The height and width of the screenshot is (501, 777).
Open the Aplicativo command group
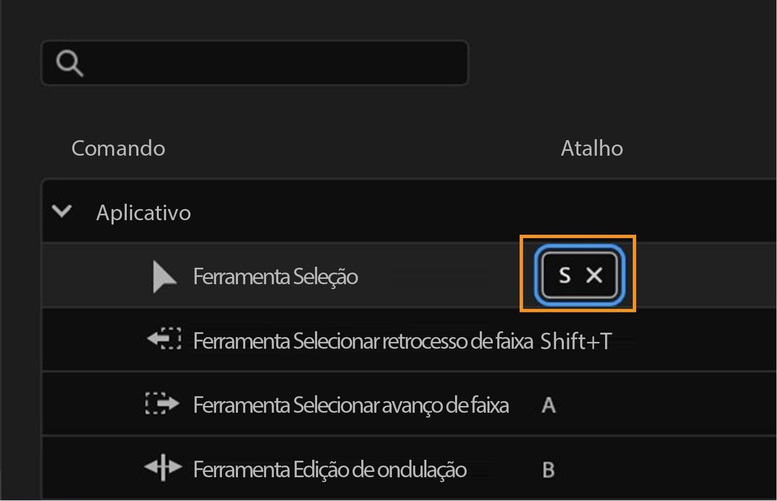click(143, 212)
